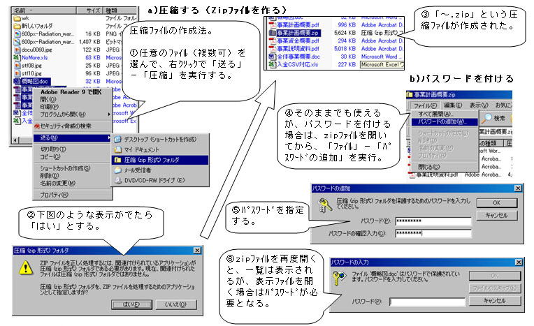This screenshot has height=326, width=534.
Task: Click the DVD/CD-RW ドライブ disc icon
Action: click(x=117, y=180)
